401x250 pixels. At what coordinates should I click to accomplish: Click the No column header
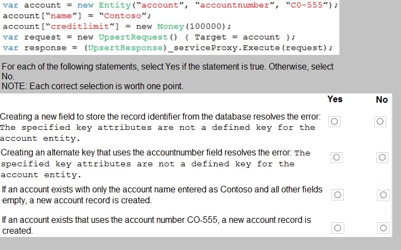(382, 99)
